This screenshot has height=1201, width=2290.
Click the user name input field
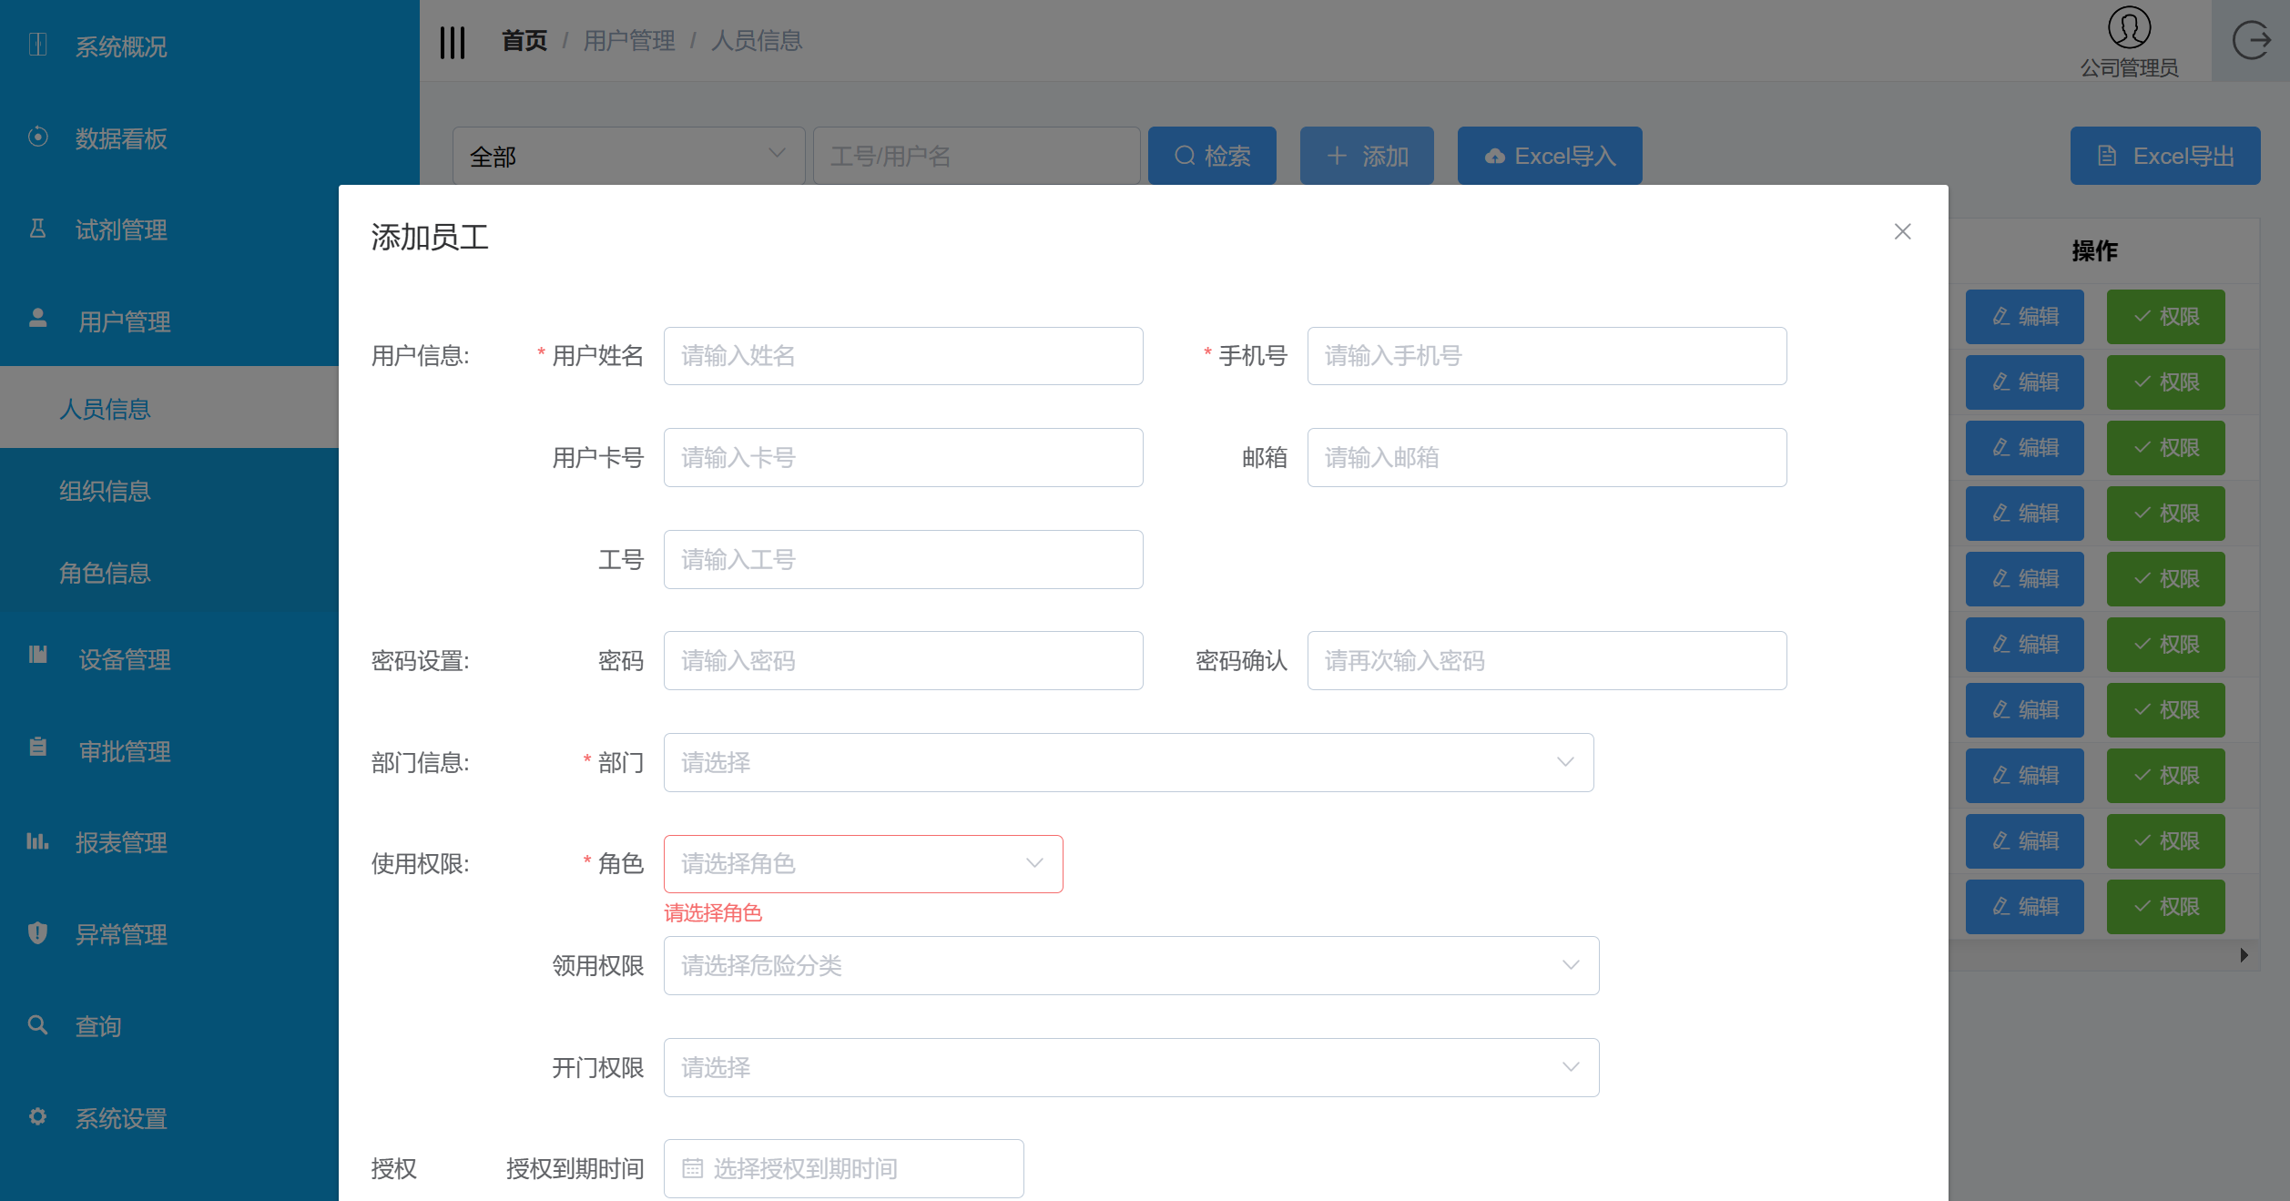tap(902, 356)
